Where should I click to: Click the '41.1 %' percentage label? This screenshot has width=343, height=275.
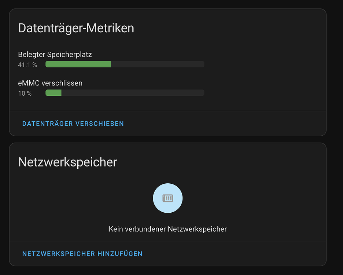click(x=27, y=64)
